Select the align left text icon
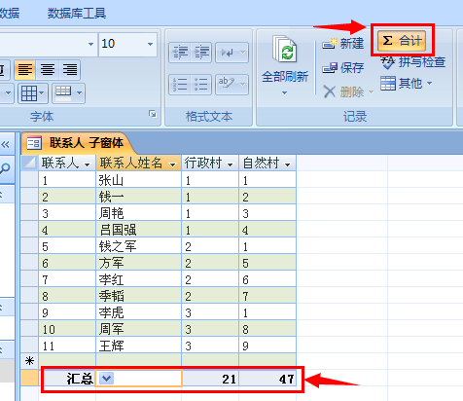This screenshot has height=401, width=463. click(25, 70)
